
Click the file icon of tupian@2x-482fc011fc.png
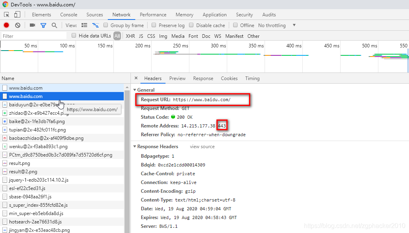(5, 130)
